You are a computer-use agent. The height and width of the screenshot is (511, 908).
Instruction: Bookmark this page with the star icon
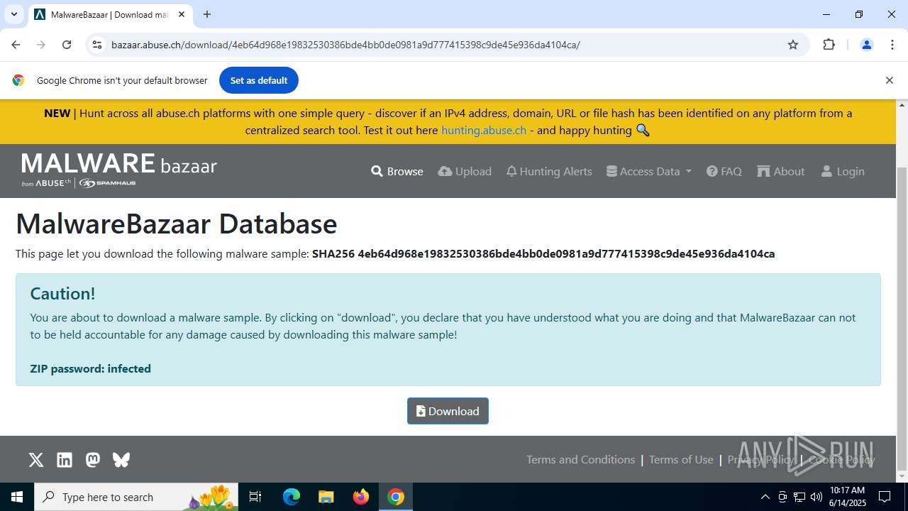[x=793, y=45]
